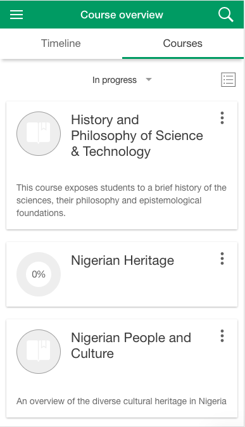Click Nigerian People and Culture book icon

(39, 352)
